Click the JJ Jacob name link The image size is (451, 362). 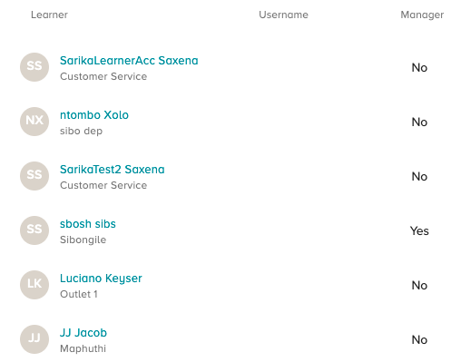pyautogui.click(x=83, y=333)
